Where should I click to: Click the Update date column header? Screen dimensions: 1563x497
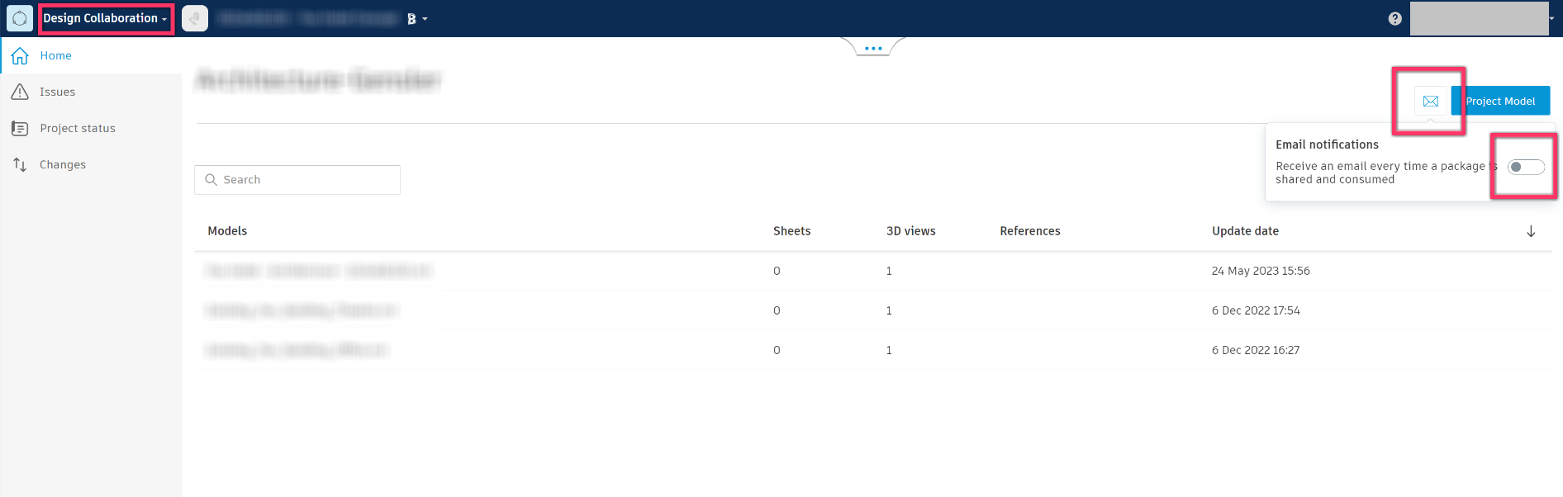(x=1245, y=231)
